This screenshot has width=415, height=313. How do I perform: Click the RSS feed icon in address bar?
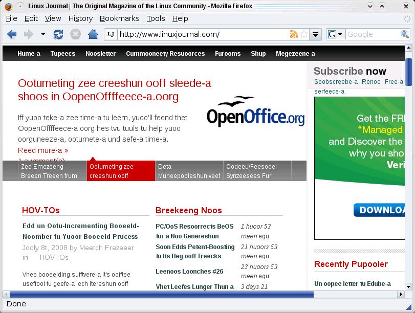click(294, 34)
